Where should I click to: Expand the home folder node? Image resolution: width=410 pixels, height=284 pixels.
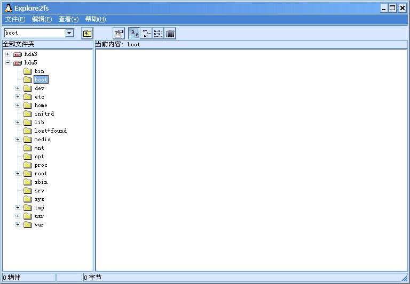click(18, 105)
